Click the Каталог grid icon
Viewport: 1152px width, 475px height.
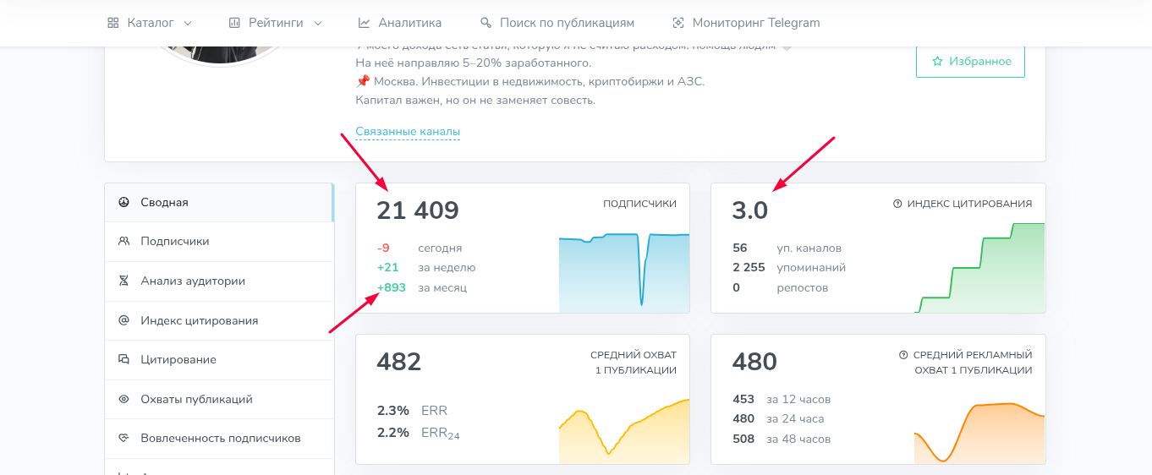point(113,23)
